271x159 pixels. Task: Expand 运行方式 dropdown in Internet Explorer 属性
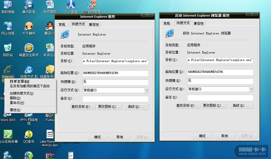pos(147,90)
